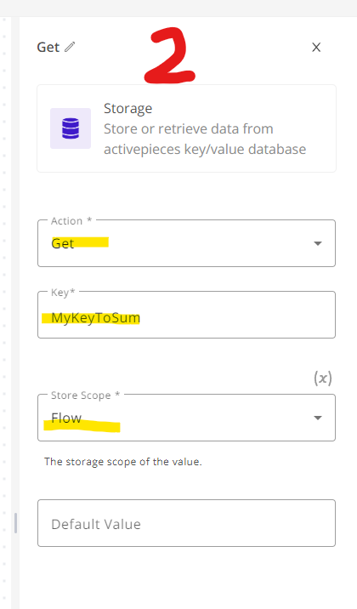Click the pencil icon to rename Get step

[x=70, y=47]
